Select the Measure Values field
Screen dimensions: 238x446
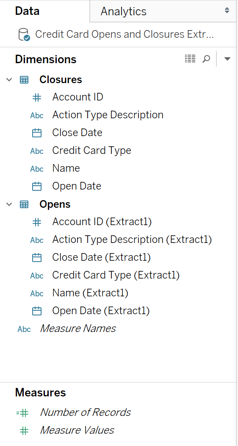point(77,430)
